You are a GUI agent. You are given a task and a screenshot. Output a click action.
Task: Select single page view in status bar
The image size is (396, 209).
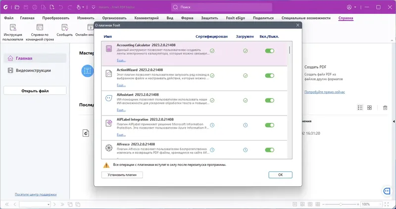[x=295, y=204]
